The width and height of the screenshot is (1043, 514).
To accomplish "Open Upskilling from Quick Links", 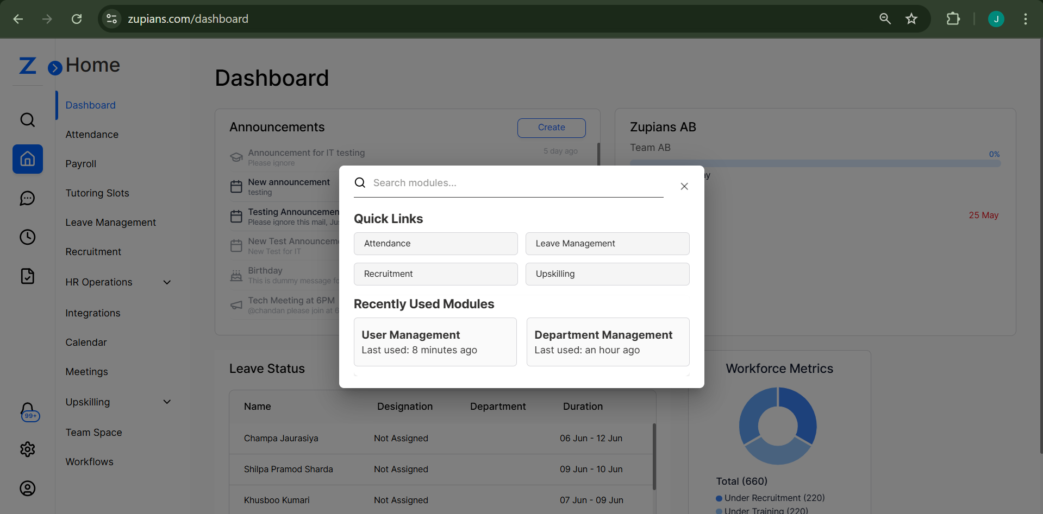I will tap(607, 274).
